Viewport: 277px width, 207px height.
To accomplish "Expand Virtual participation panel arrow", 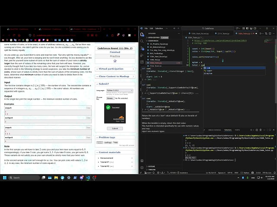I will [133, 69].
